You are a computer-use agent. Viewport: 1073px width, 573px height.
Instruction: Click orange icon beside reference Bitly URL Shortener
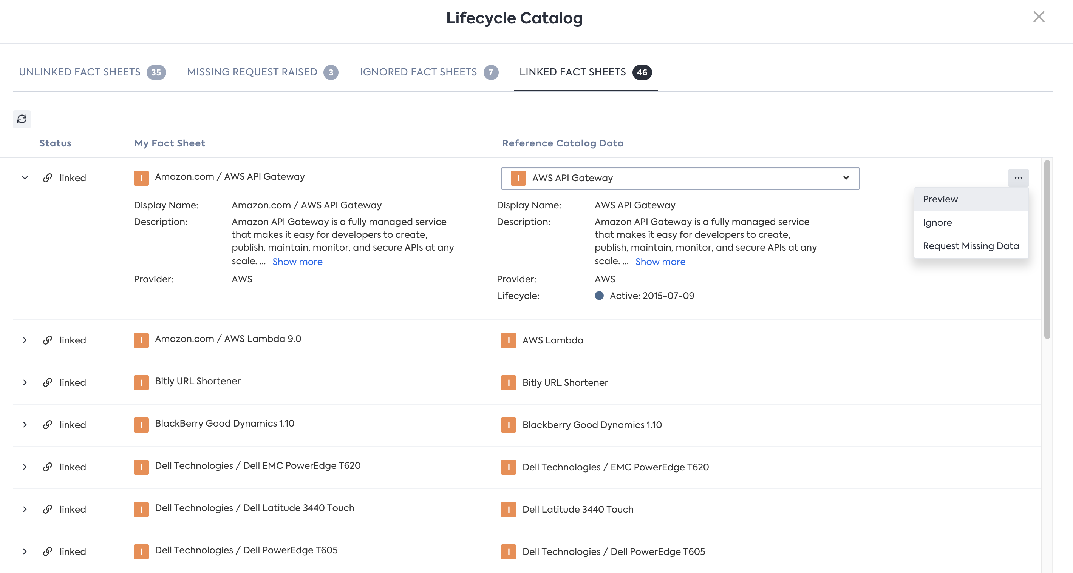tap(508, 383)
